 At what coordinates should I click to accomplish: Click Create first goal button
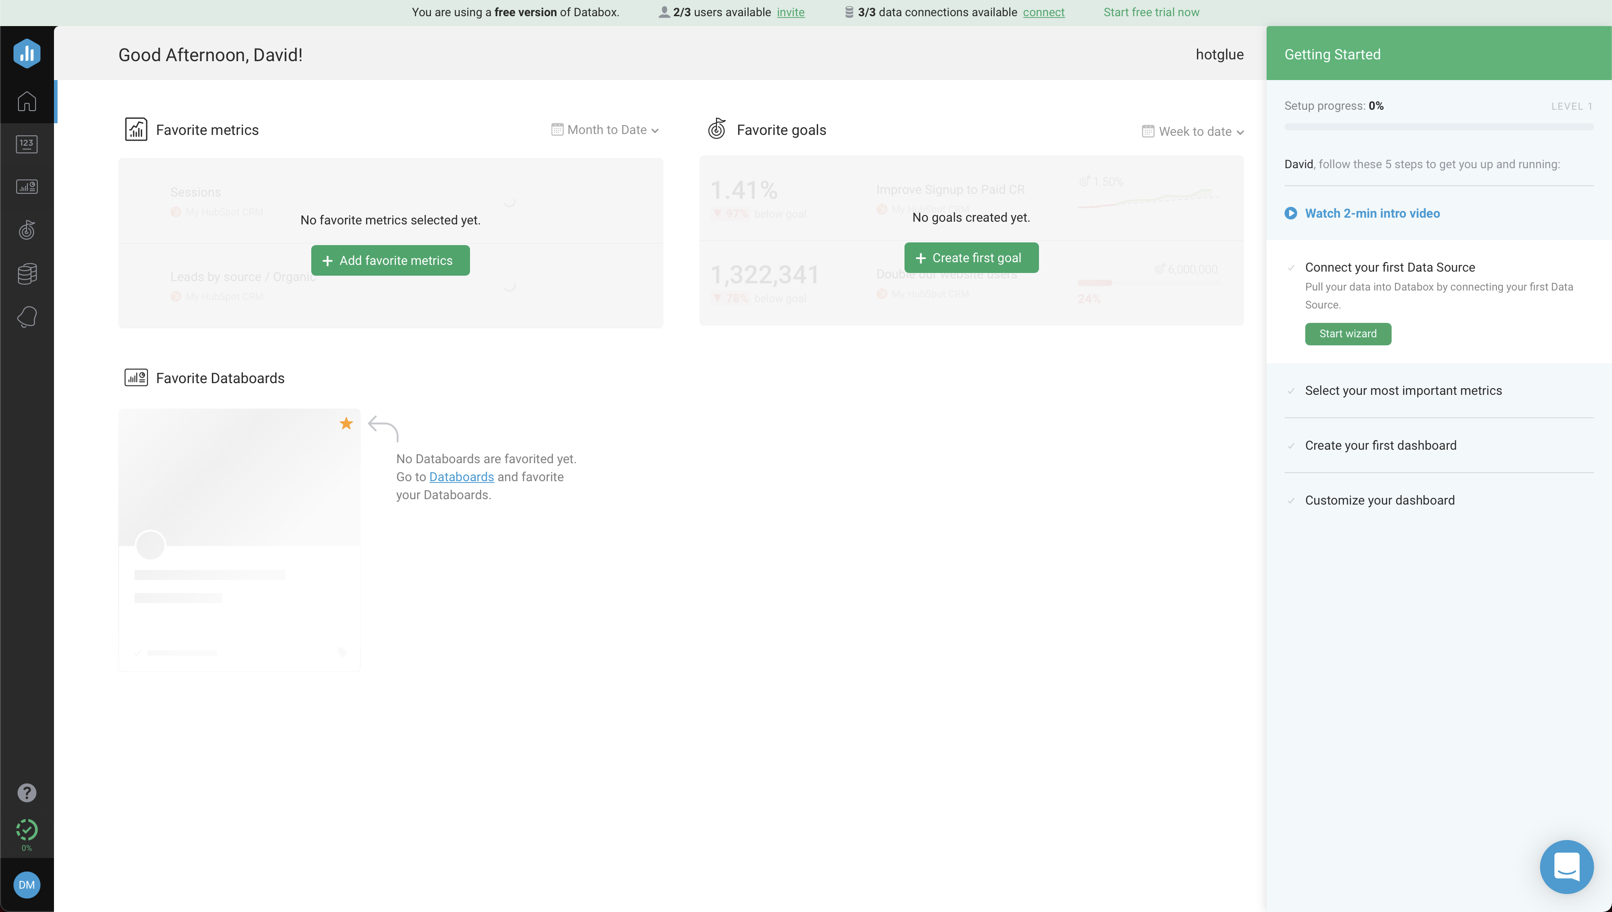point(972,257)
